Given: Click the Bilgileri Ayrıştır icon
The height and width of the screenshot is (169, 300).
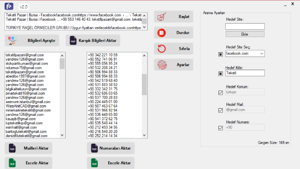Looking at the screenshot, I should (x=12, y=41).
